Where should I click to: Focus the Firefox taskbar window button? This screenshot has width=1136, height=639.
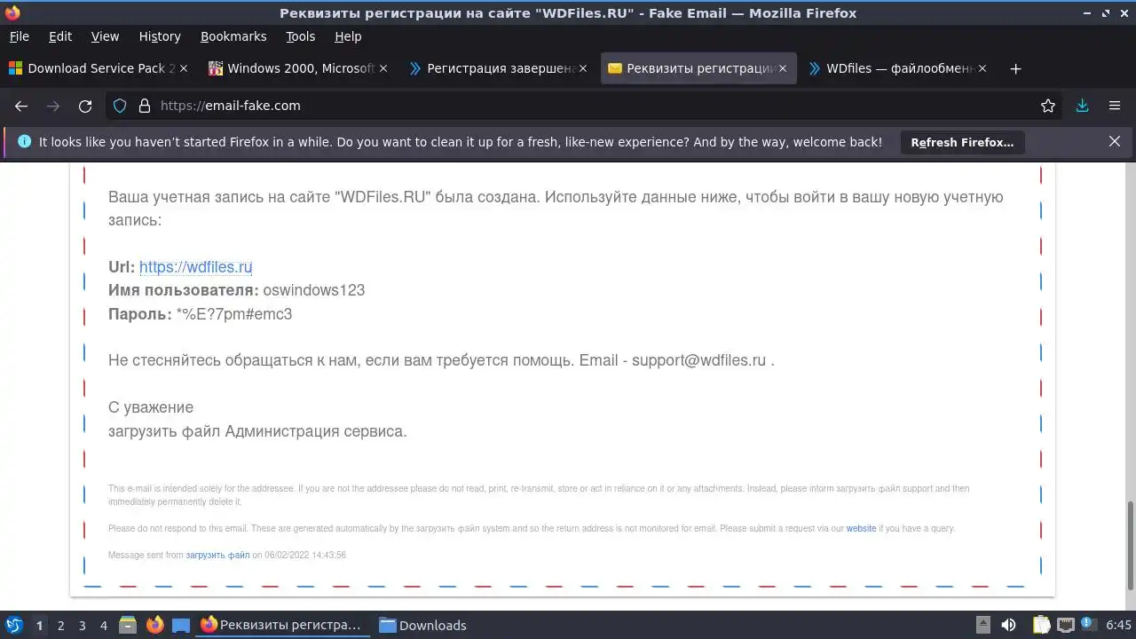[283, 625]
